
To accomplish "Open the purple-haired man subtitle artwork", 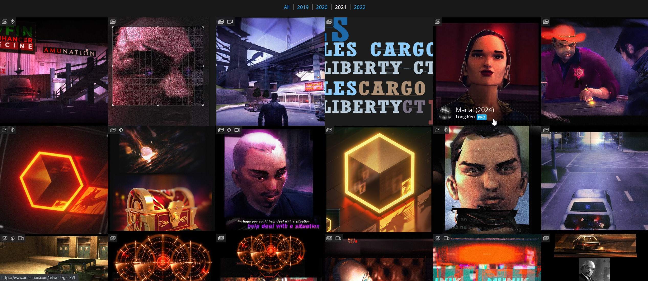I will (270, 180).
